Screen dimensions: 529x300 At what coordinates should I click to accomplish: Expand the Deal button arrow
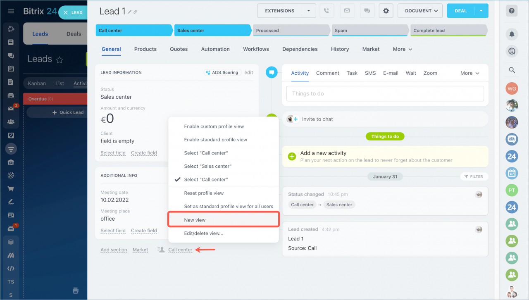click(481, 11)
